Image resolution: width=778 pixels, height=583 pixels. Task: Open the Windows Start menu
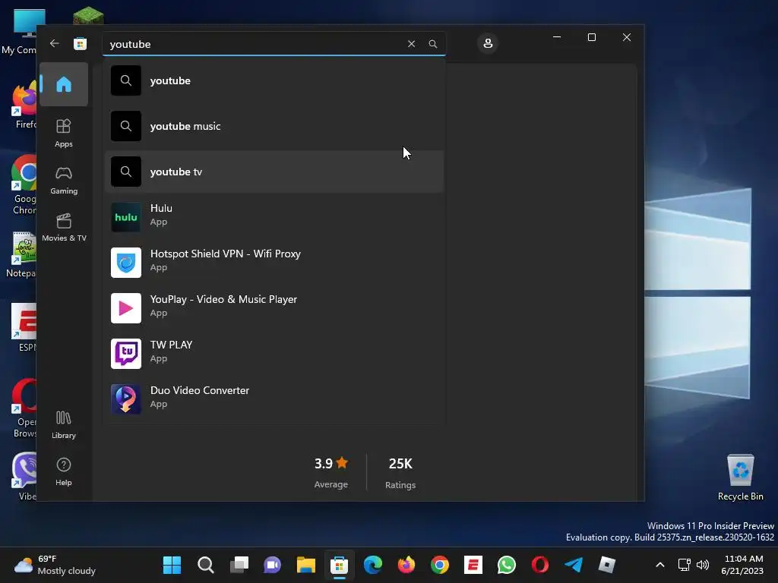[172, 565]
